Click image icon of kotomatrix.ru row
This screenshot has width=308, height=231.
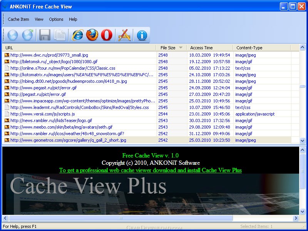(x=7, y=75)
